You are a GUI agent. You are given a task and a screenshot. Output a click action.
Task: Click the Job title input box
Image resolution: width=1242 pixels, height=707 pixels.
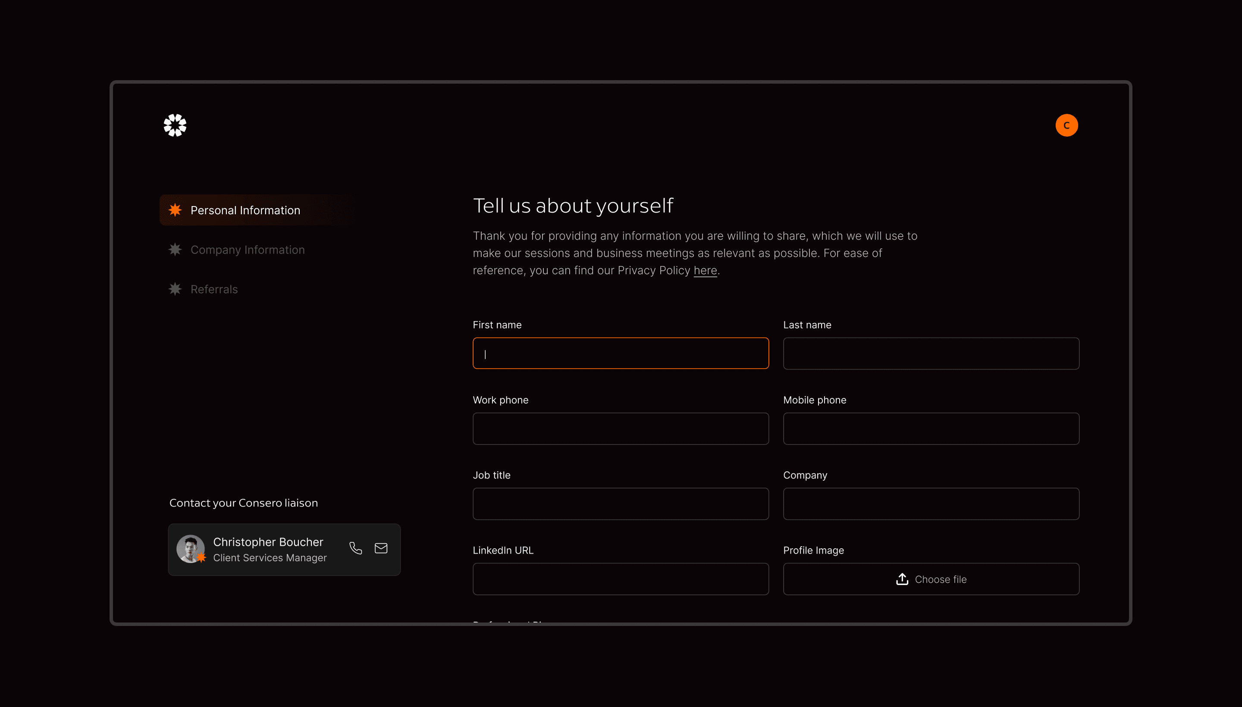(x=620, y=504)
